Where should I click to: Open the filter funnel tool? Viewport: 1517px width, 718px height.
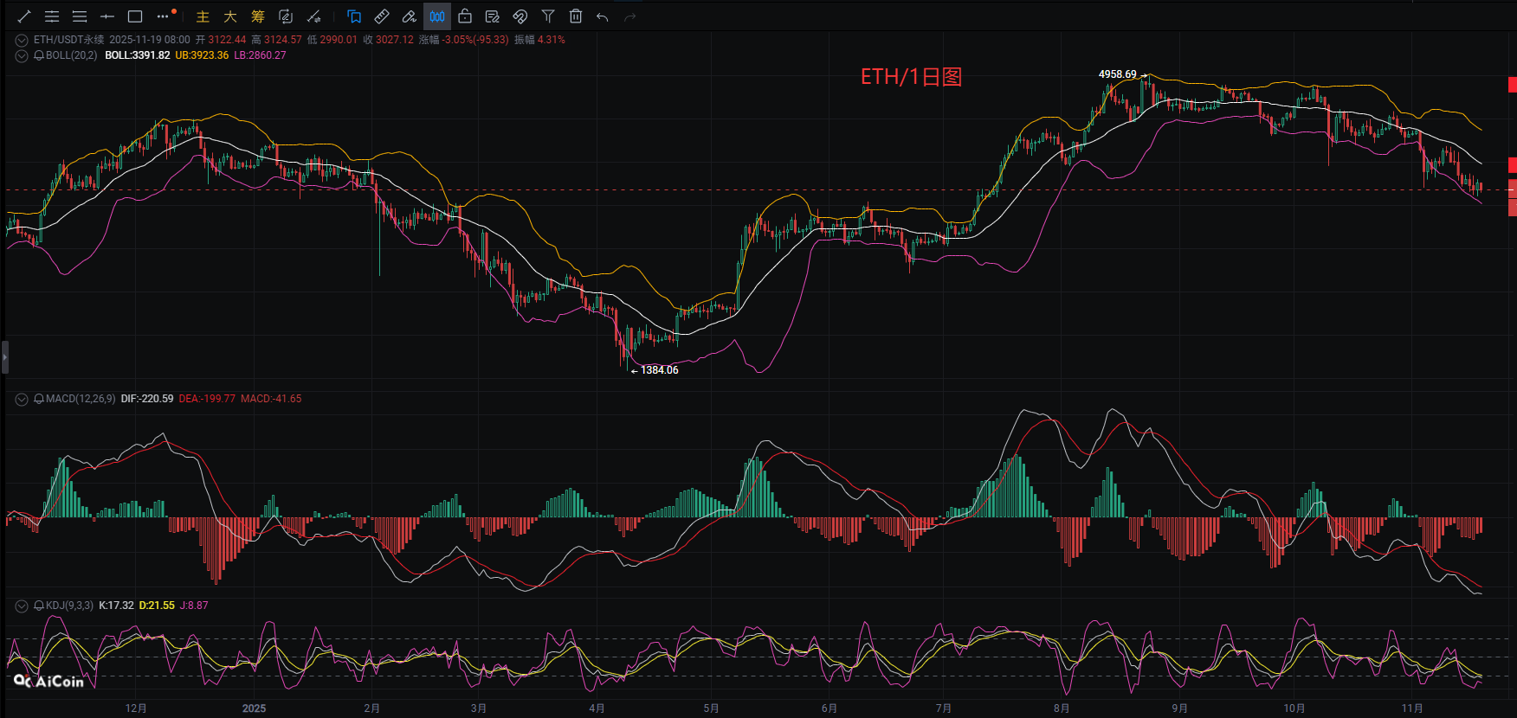[x=548, y=16]
